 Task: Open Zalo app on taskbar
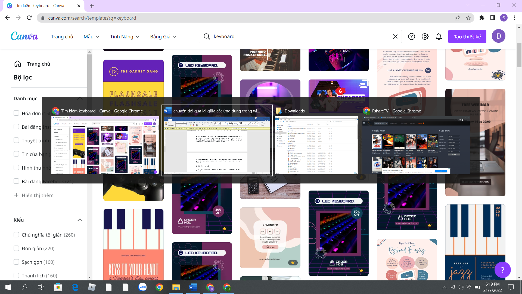pos(142,287)
